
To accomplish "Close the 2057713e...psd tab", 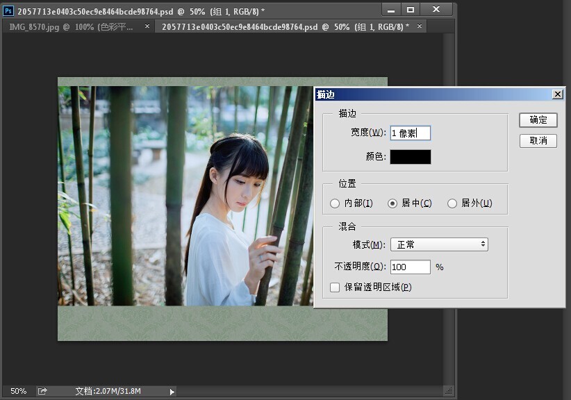I will 420,26.
